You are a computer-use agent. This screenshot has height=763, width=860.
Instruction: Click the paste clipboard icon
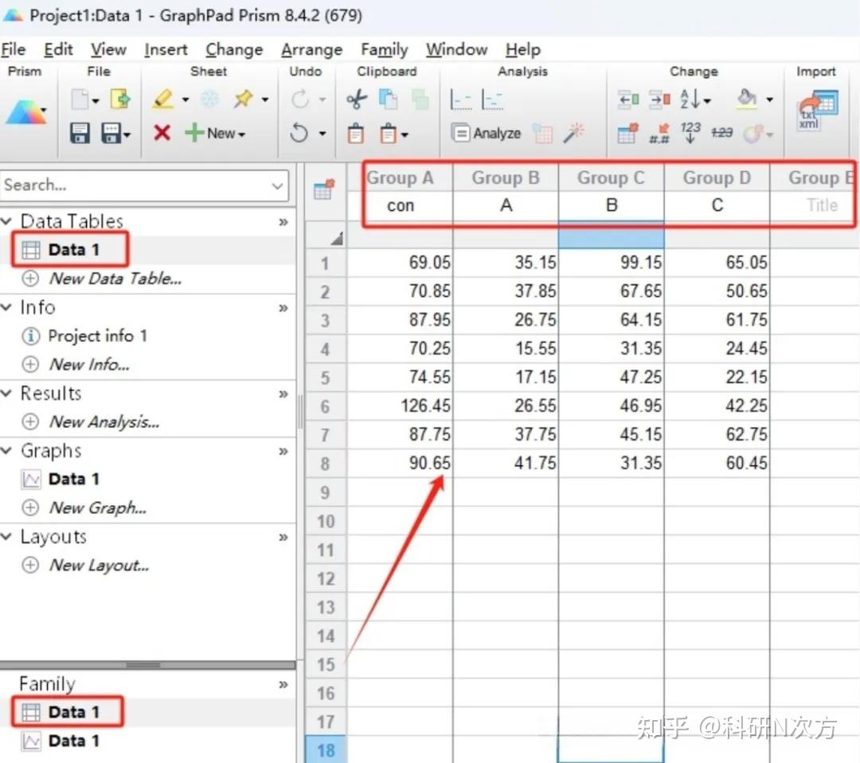(x=356, y=133)
